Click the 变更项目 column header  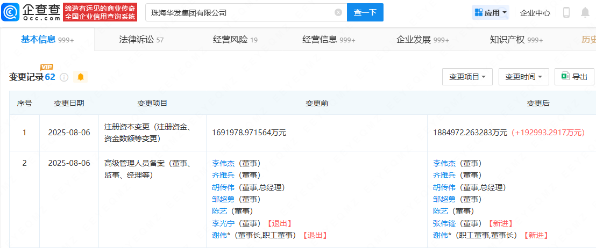pos(152,103)
